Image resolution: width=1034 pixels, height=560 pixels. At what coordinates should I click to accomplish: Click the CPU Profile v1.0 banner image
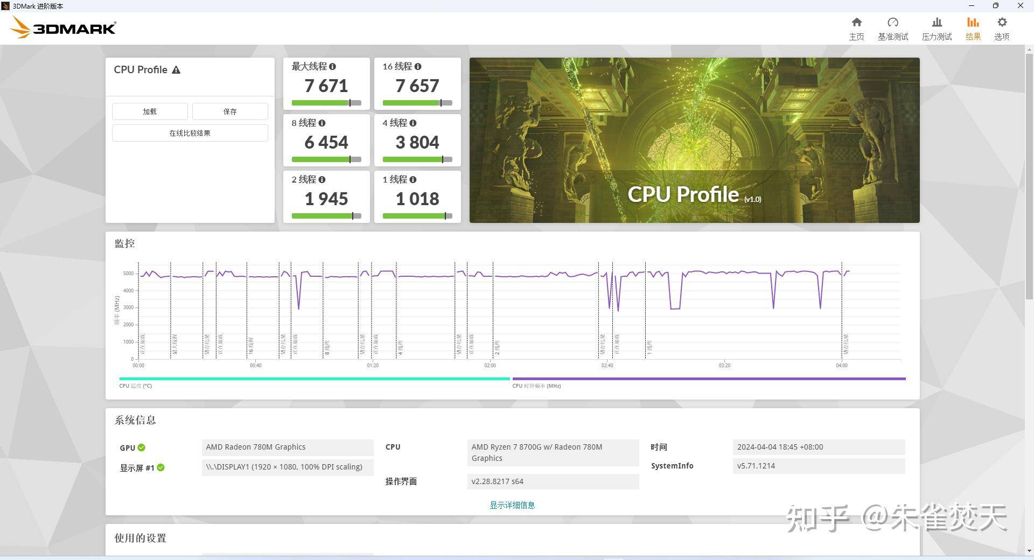[x=695, y=140]
